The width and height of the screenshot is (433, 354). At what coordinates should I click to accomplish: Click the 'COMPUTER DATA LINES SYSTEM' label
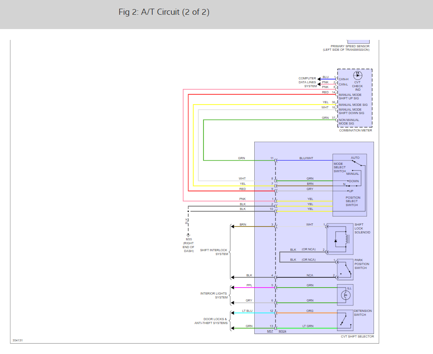click(x=307, y=82)
